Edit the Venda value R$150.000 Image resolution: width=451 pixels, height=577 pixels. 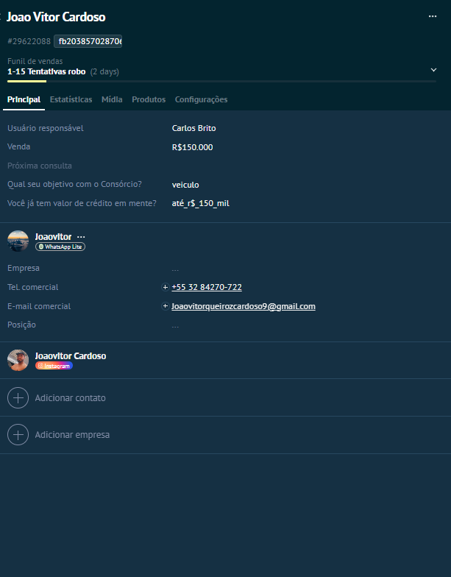click(192, 147)
